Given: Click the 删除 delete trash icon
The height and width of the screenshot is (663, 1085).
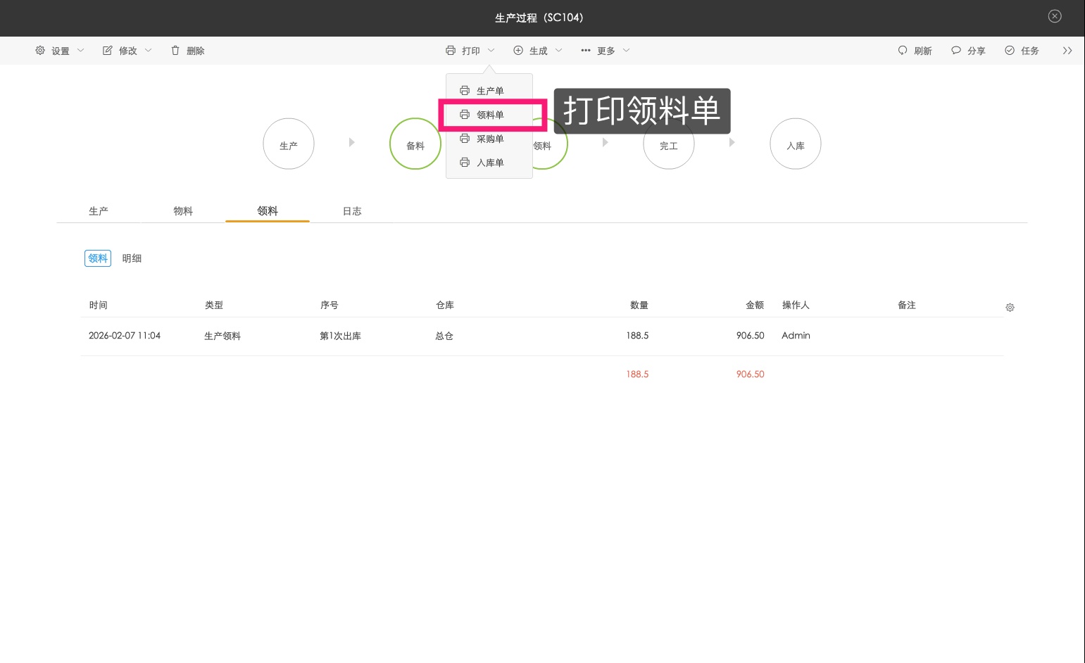Looking at the screenshot, I should [174, 50].
